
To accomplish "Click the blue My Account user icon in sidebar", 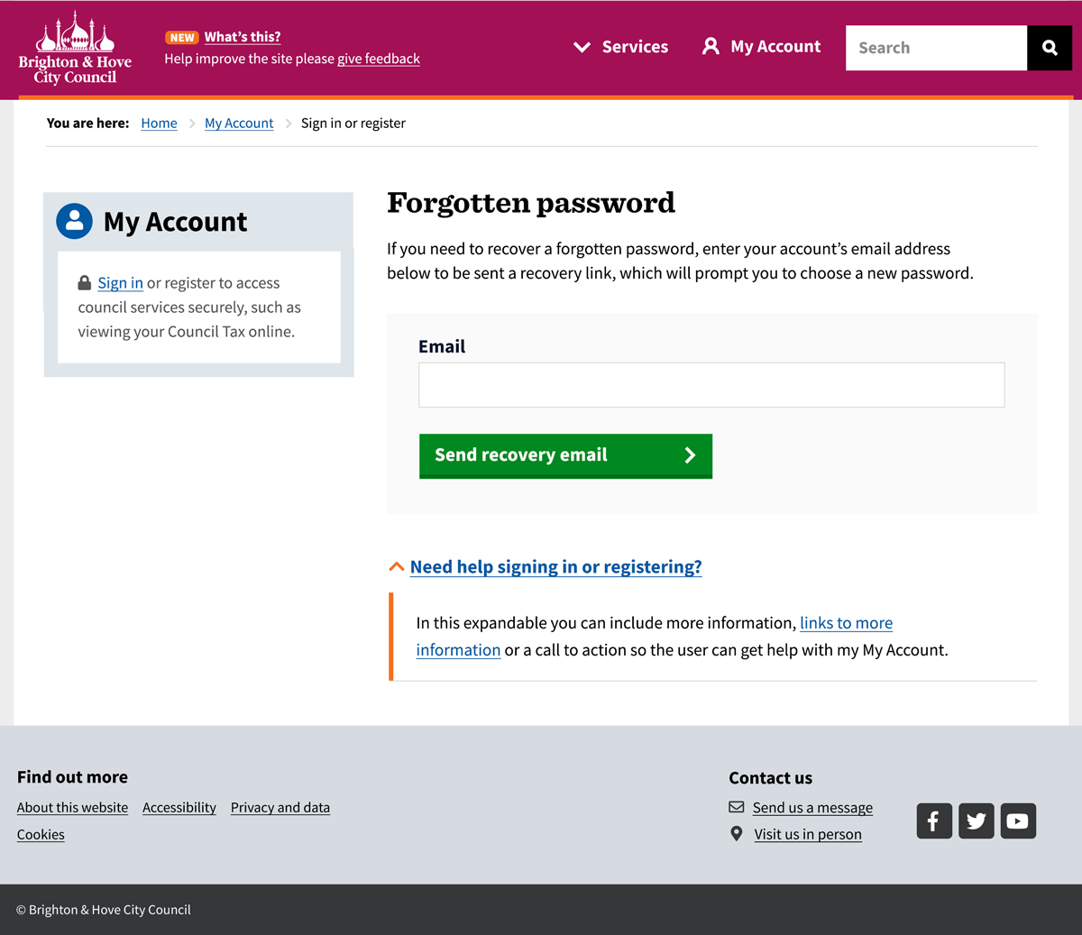I will (x=75, y=221).
